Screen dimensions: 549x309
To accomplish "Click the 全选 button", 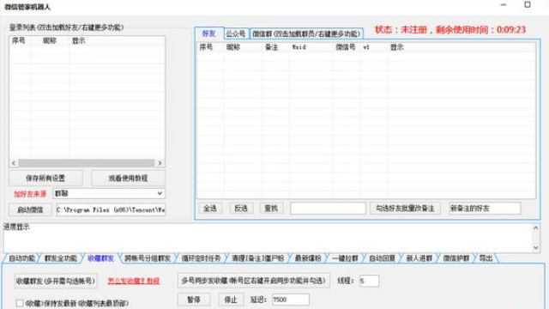I will tap(210, 209).
